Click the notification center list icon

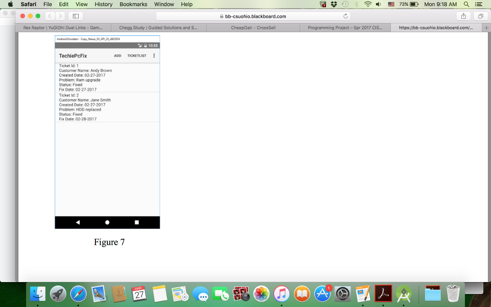(x=479, y=4)
